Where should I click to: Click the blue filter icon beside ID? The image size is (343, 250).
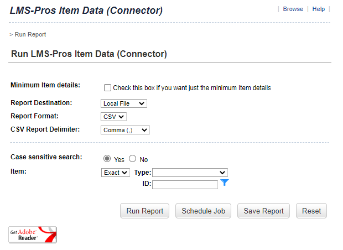(225, 183)
